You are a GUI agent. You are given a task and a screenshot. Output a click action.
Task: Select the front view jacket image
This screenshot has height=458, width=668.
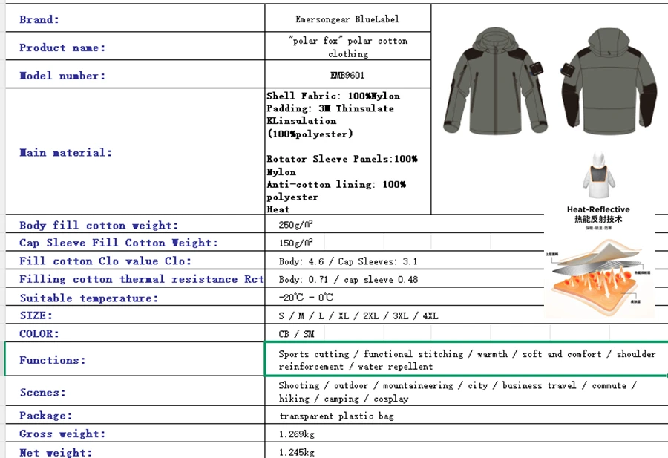(495, 80)
